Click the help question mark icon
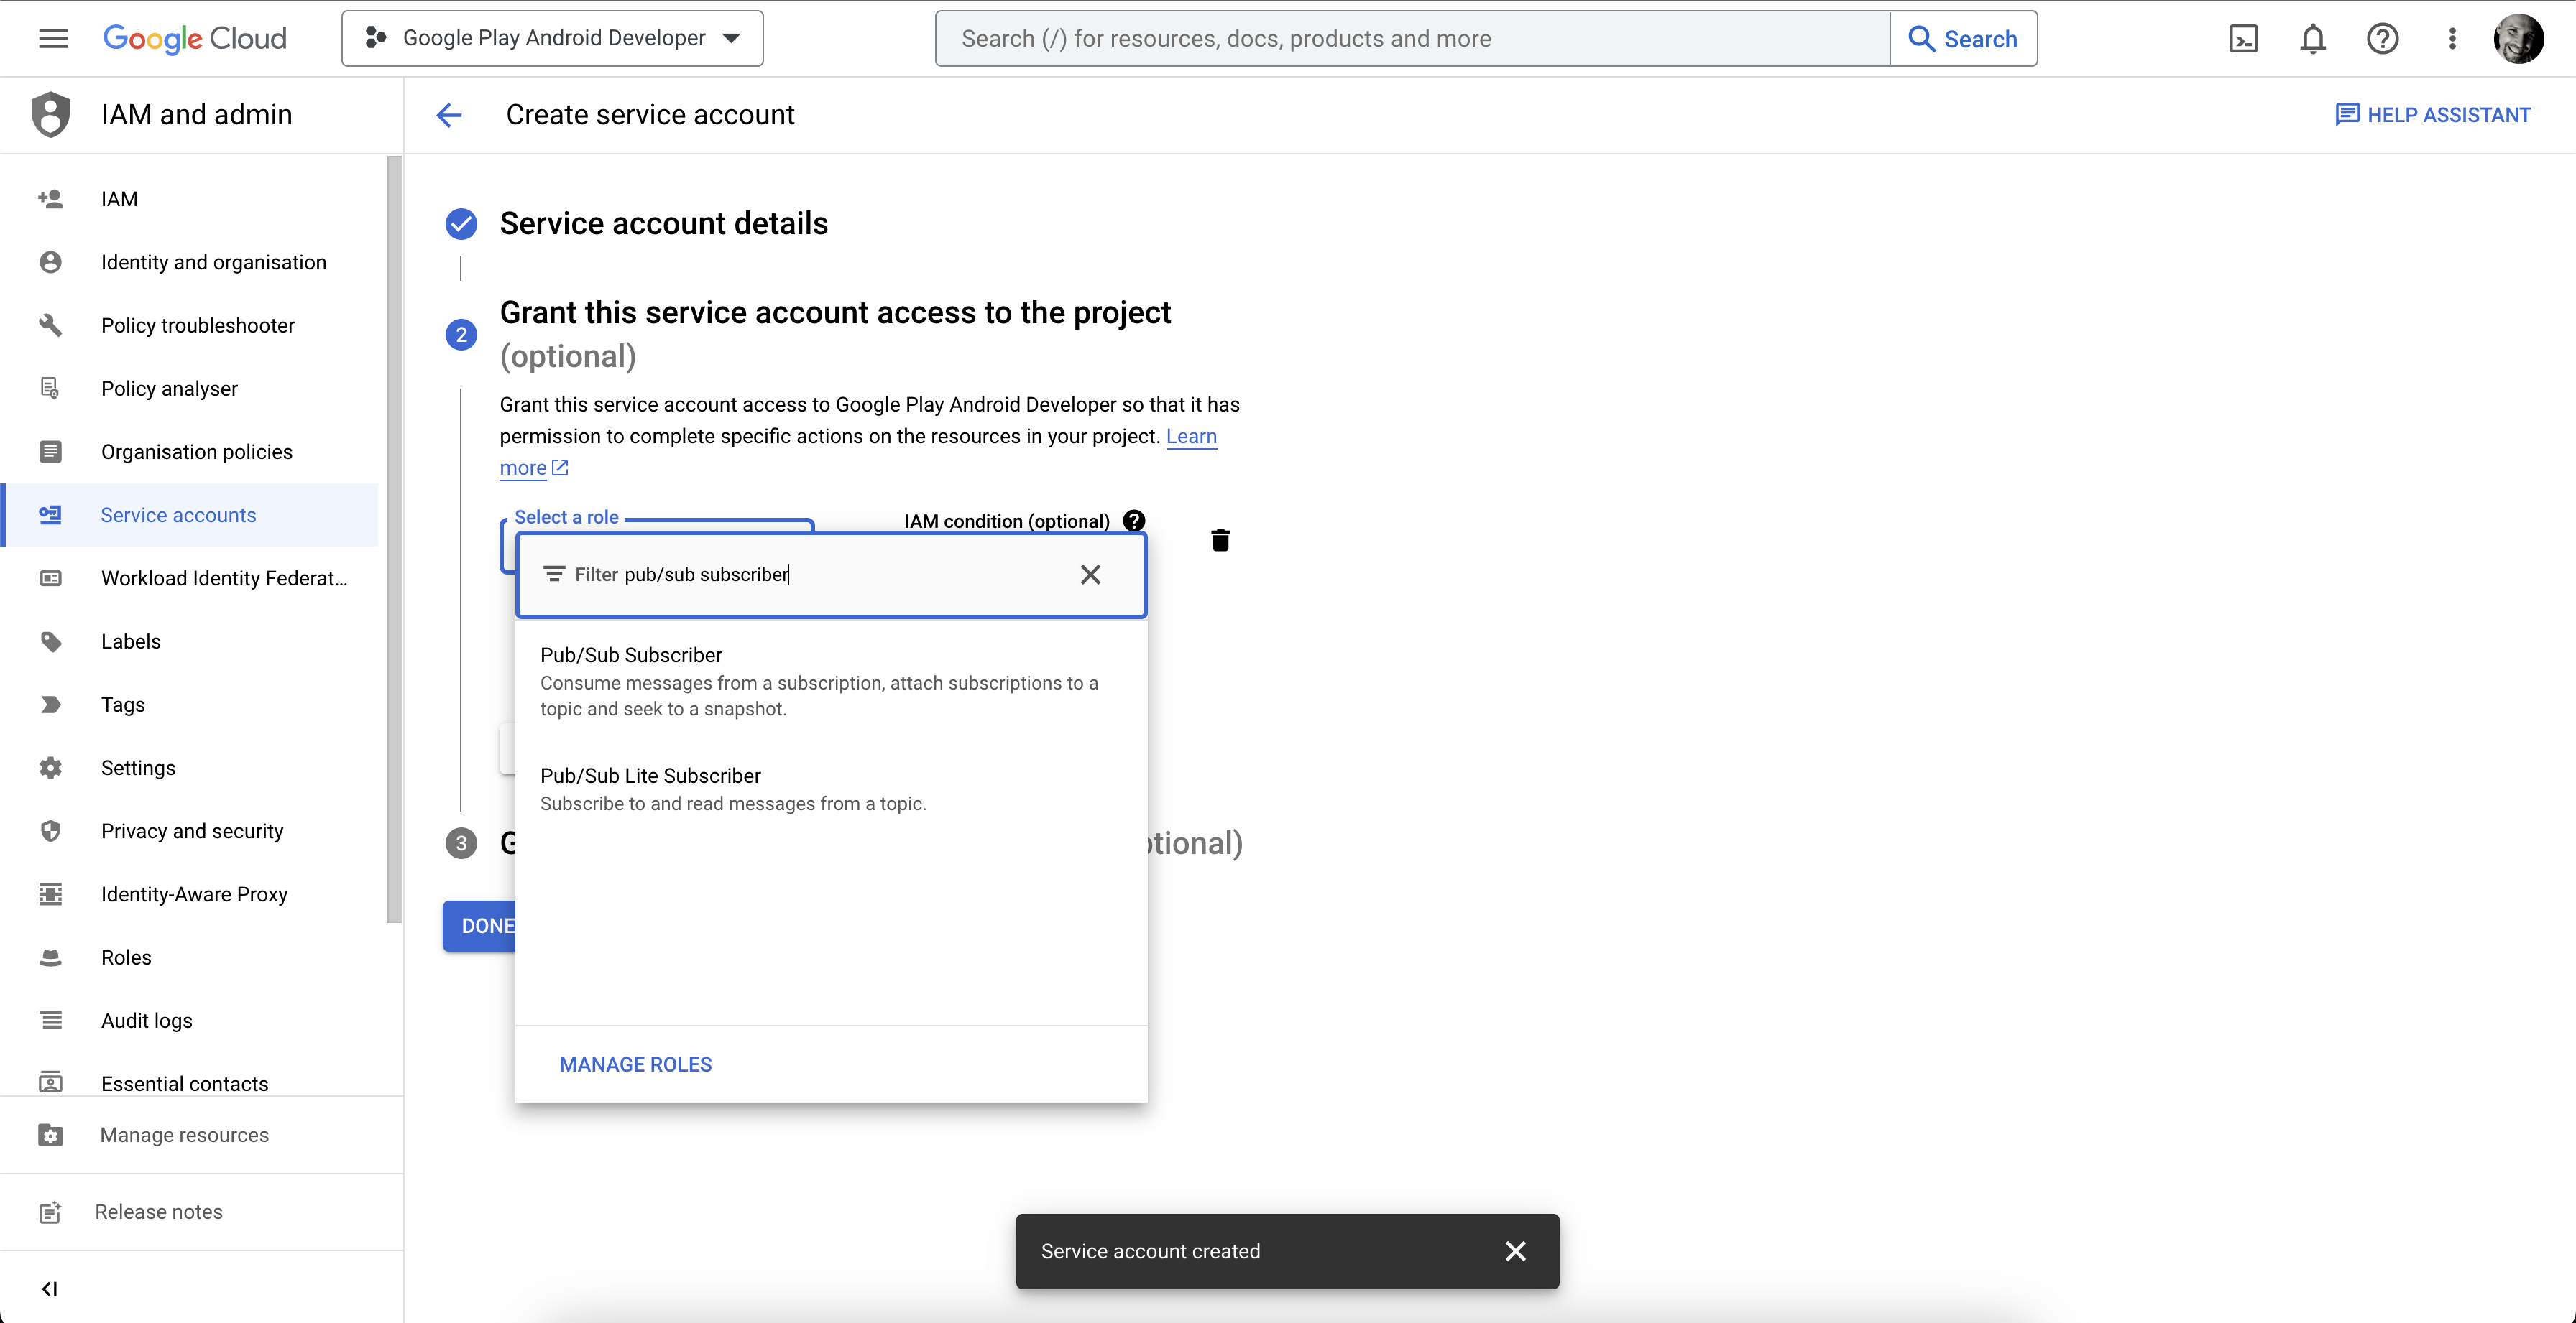Viewport: 2576px width, 1323px height. (x=2382, y=39)
